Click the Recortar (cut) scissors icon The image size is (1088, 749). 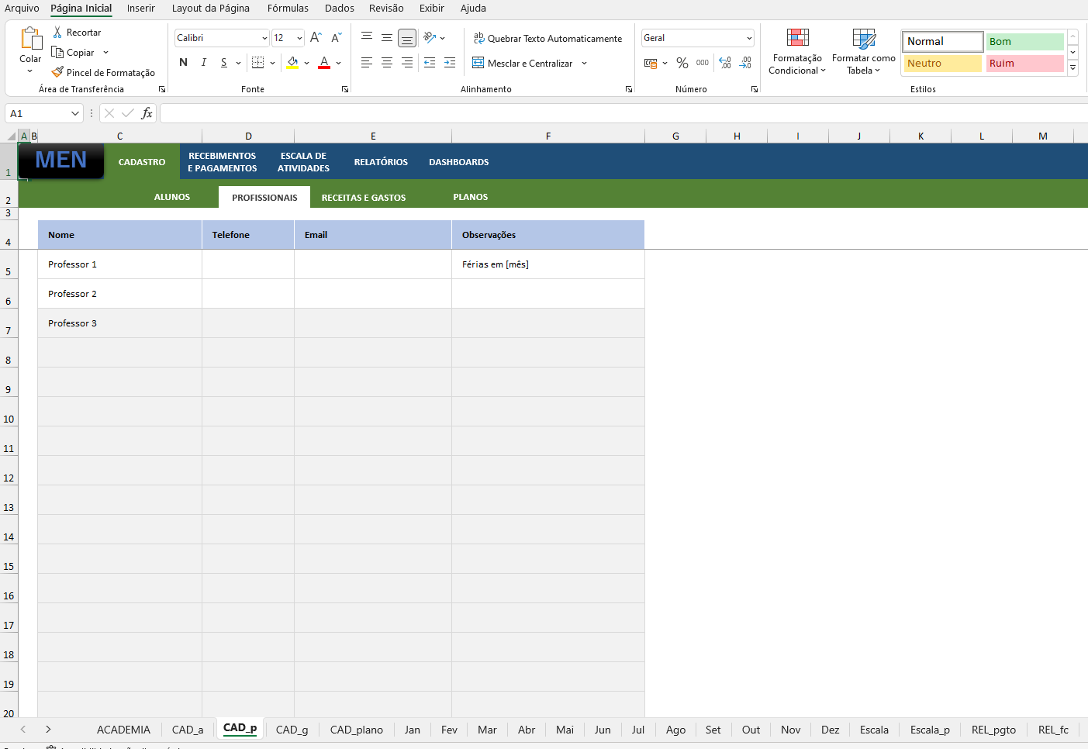click(x=57, y=33)
